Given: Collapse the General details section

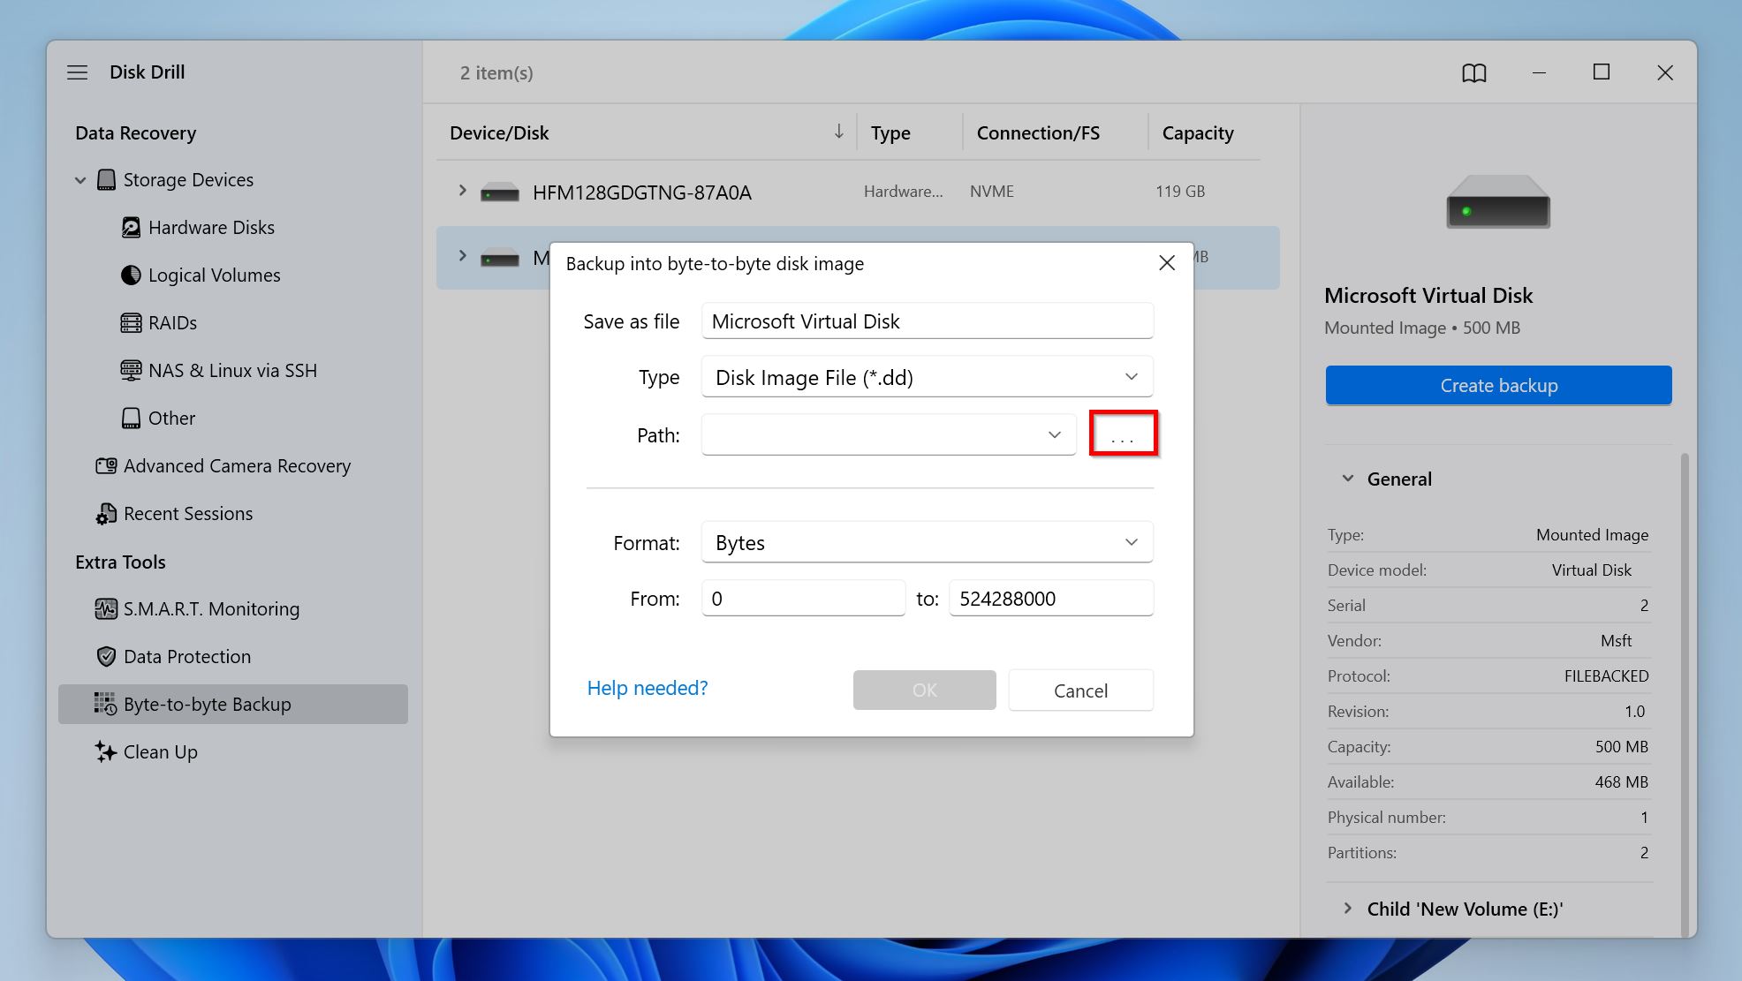Looking at the screenshot, I should click(1346, 478).
